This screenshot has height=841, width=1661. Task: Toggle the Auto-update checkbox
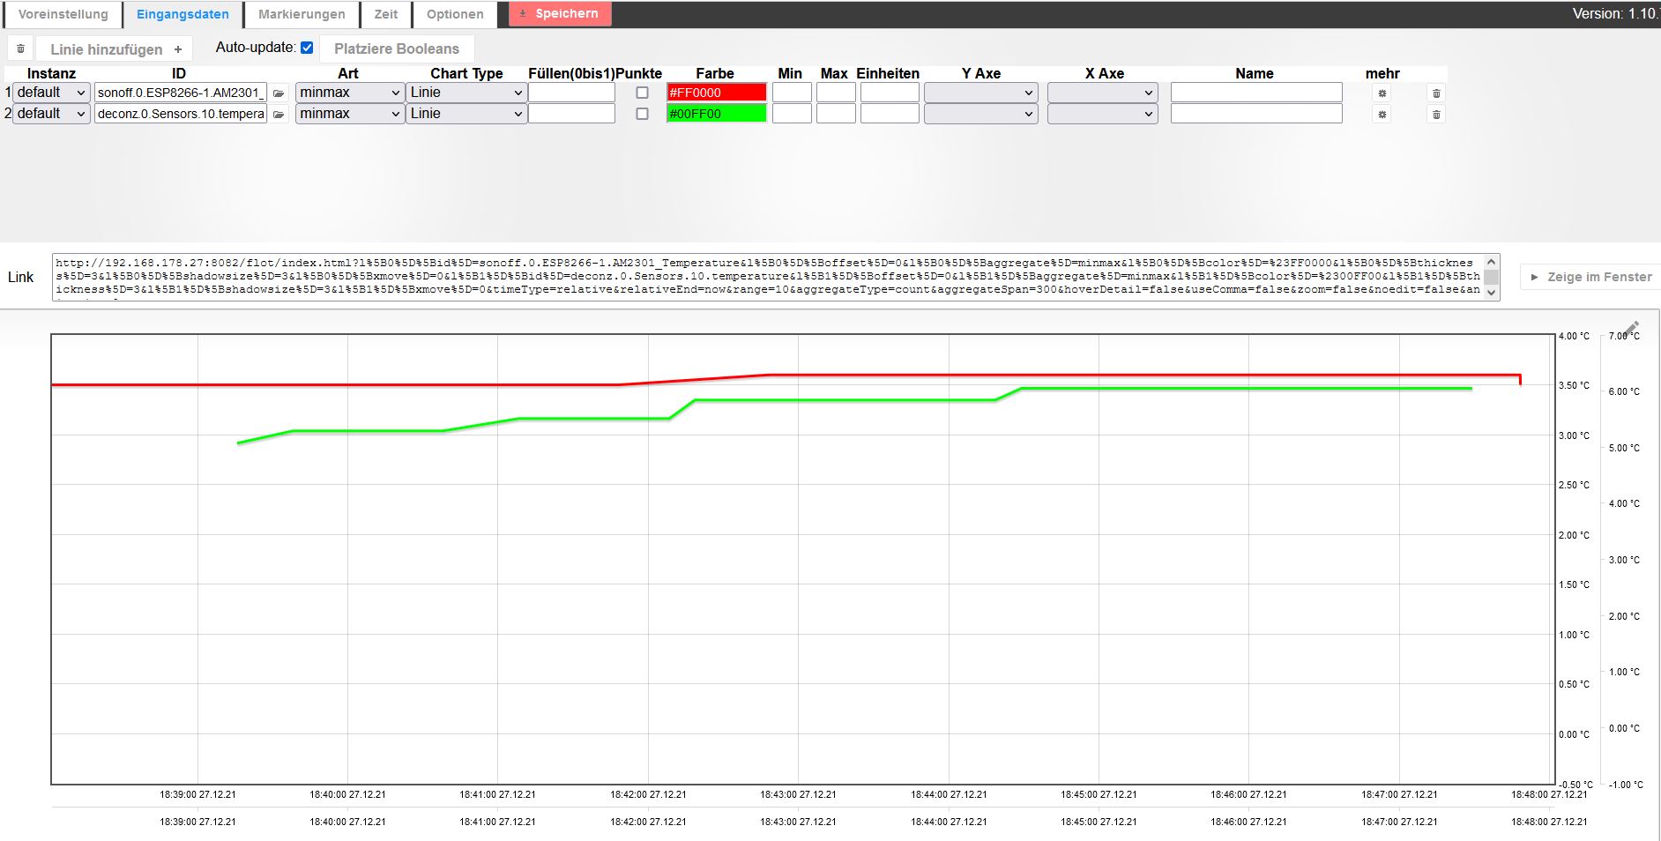pyautogui.click(x=306, y=47)
